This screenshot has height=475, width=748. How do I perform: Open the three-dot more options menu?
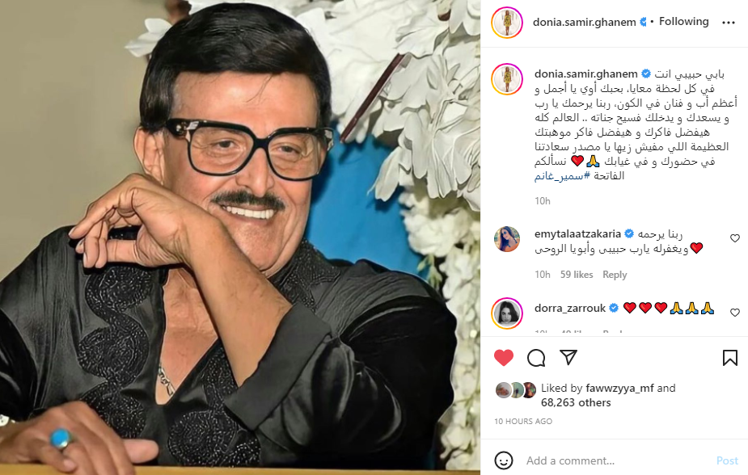click(729, 23)
